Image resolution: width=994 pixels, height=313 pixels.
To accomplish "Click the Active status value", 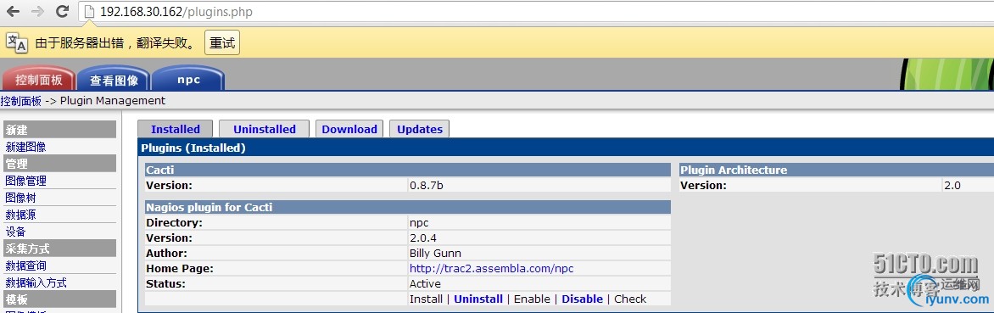I will [425, 284].
